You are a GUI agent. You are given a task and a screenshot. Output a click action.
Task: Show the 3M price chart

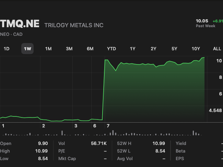tap(69, 49)
